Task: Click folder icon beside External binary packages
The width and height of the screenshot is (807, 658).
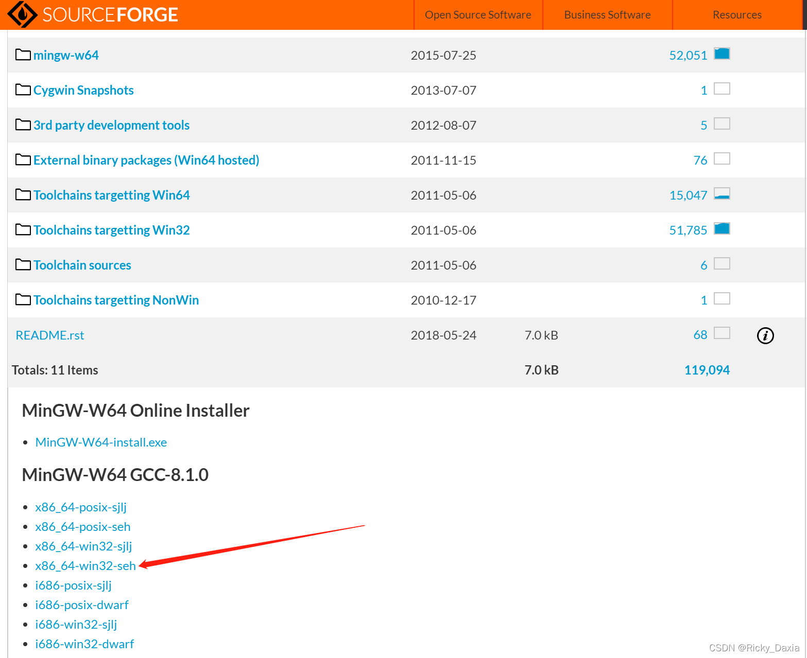Action: (23, 159)
